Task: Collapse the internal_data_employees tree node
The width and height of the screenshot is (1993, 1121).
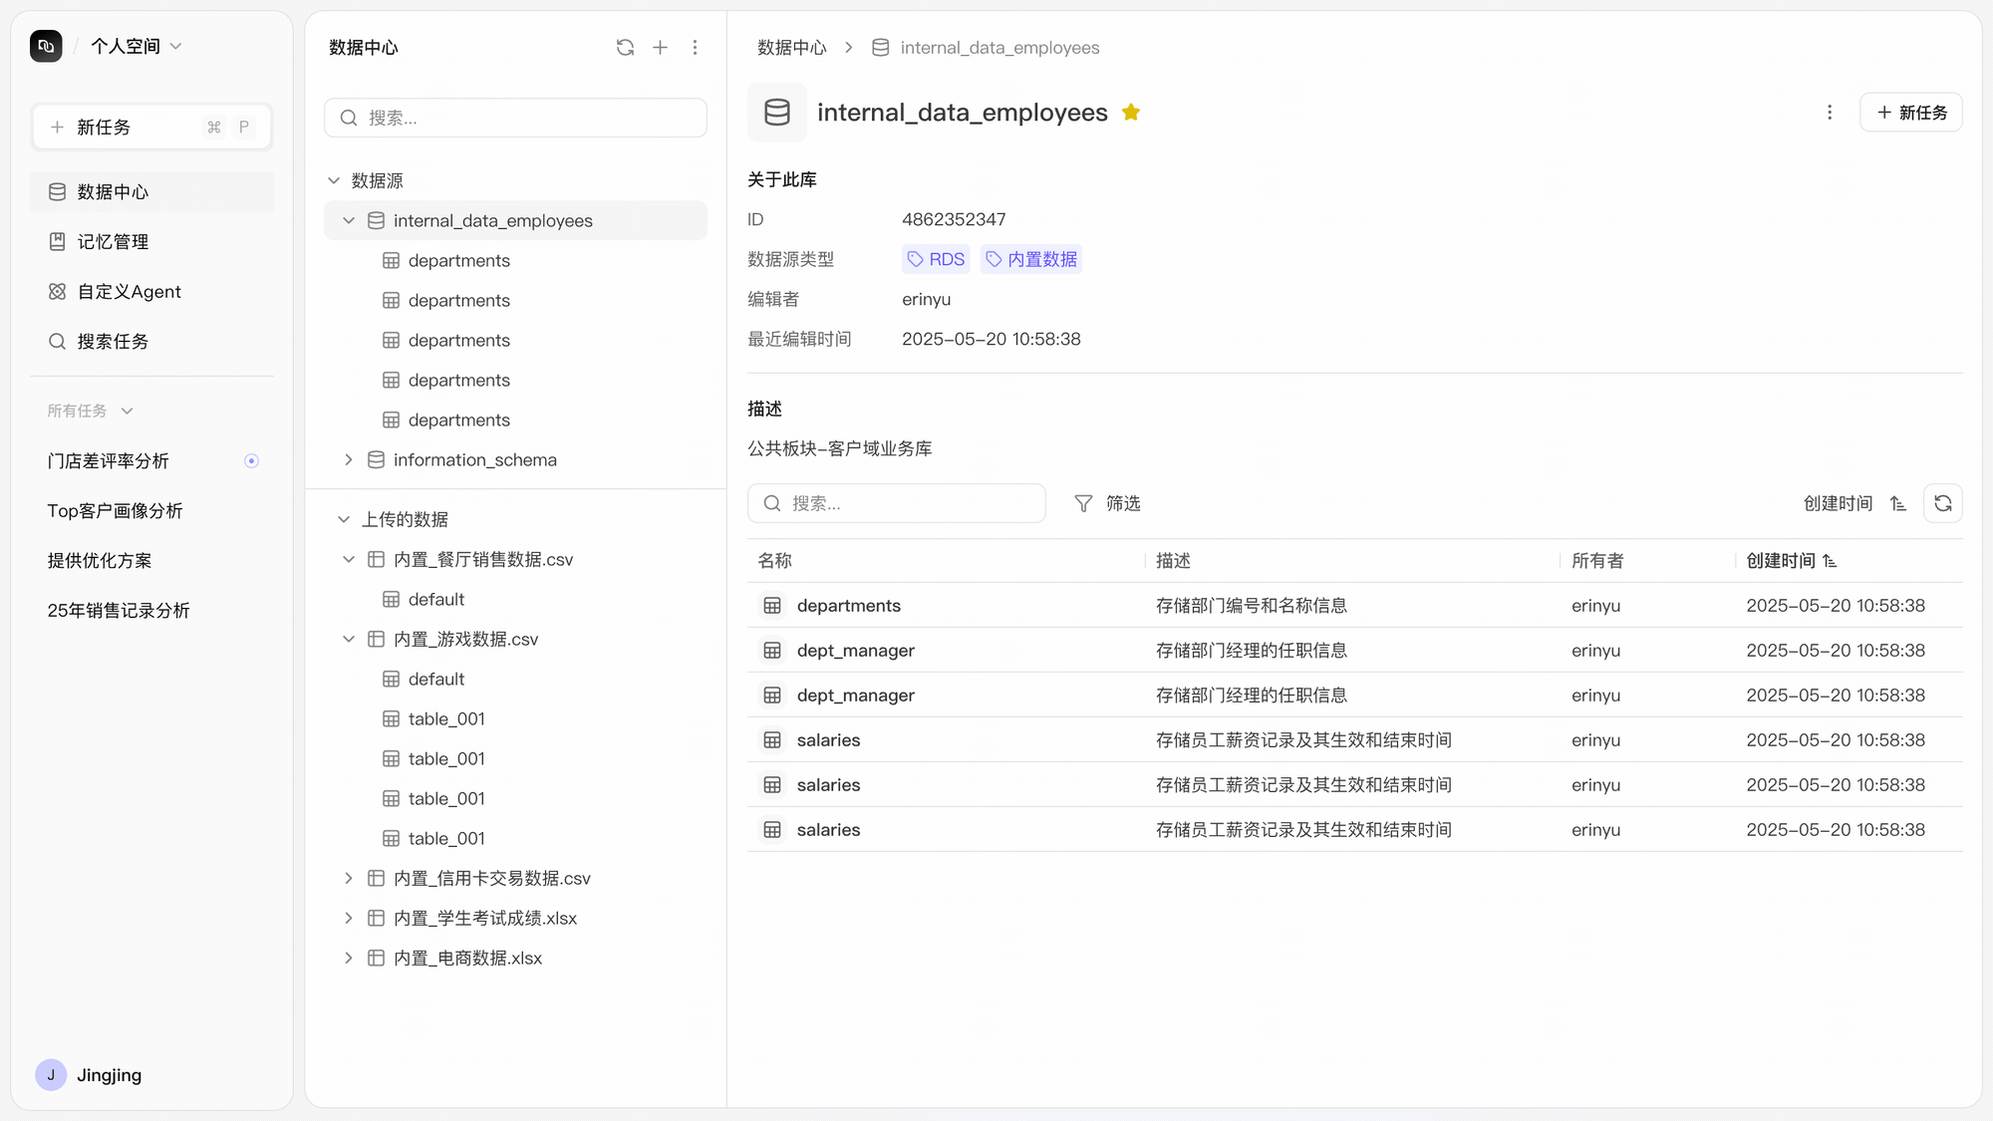Action: [349, 220]
